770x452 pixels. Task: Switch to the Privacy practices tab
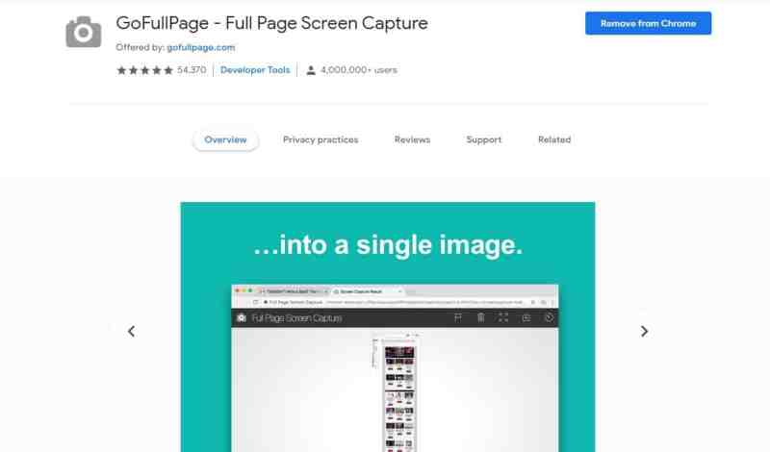click(x=321, y=139)
